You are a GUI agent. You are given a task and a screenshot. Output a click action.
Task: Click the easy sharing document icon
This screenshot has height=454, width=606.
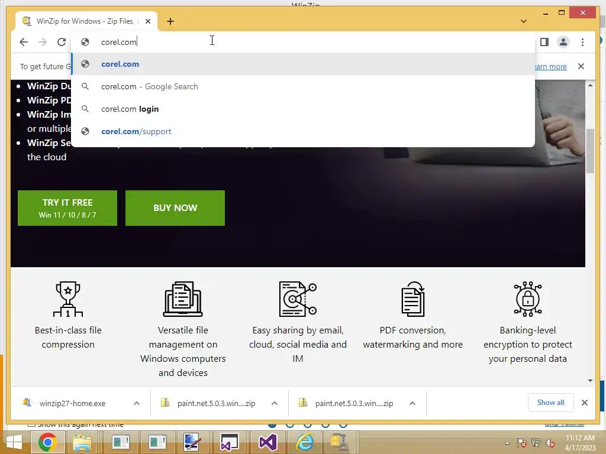coord(298,299)
